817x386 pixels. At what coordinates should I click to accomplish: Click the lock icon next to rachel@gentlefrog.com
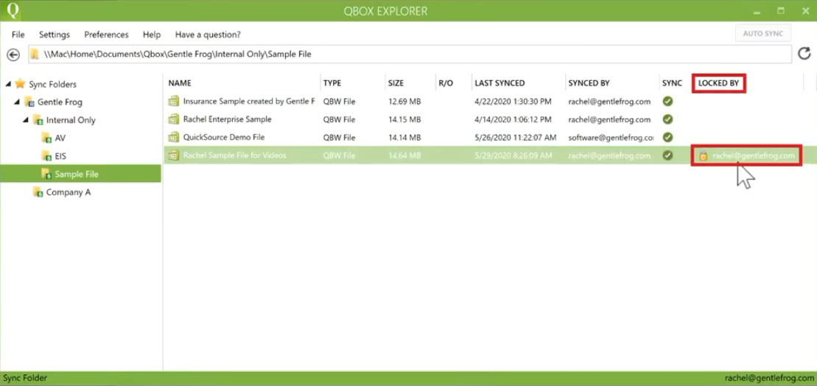click(704, 155)
